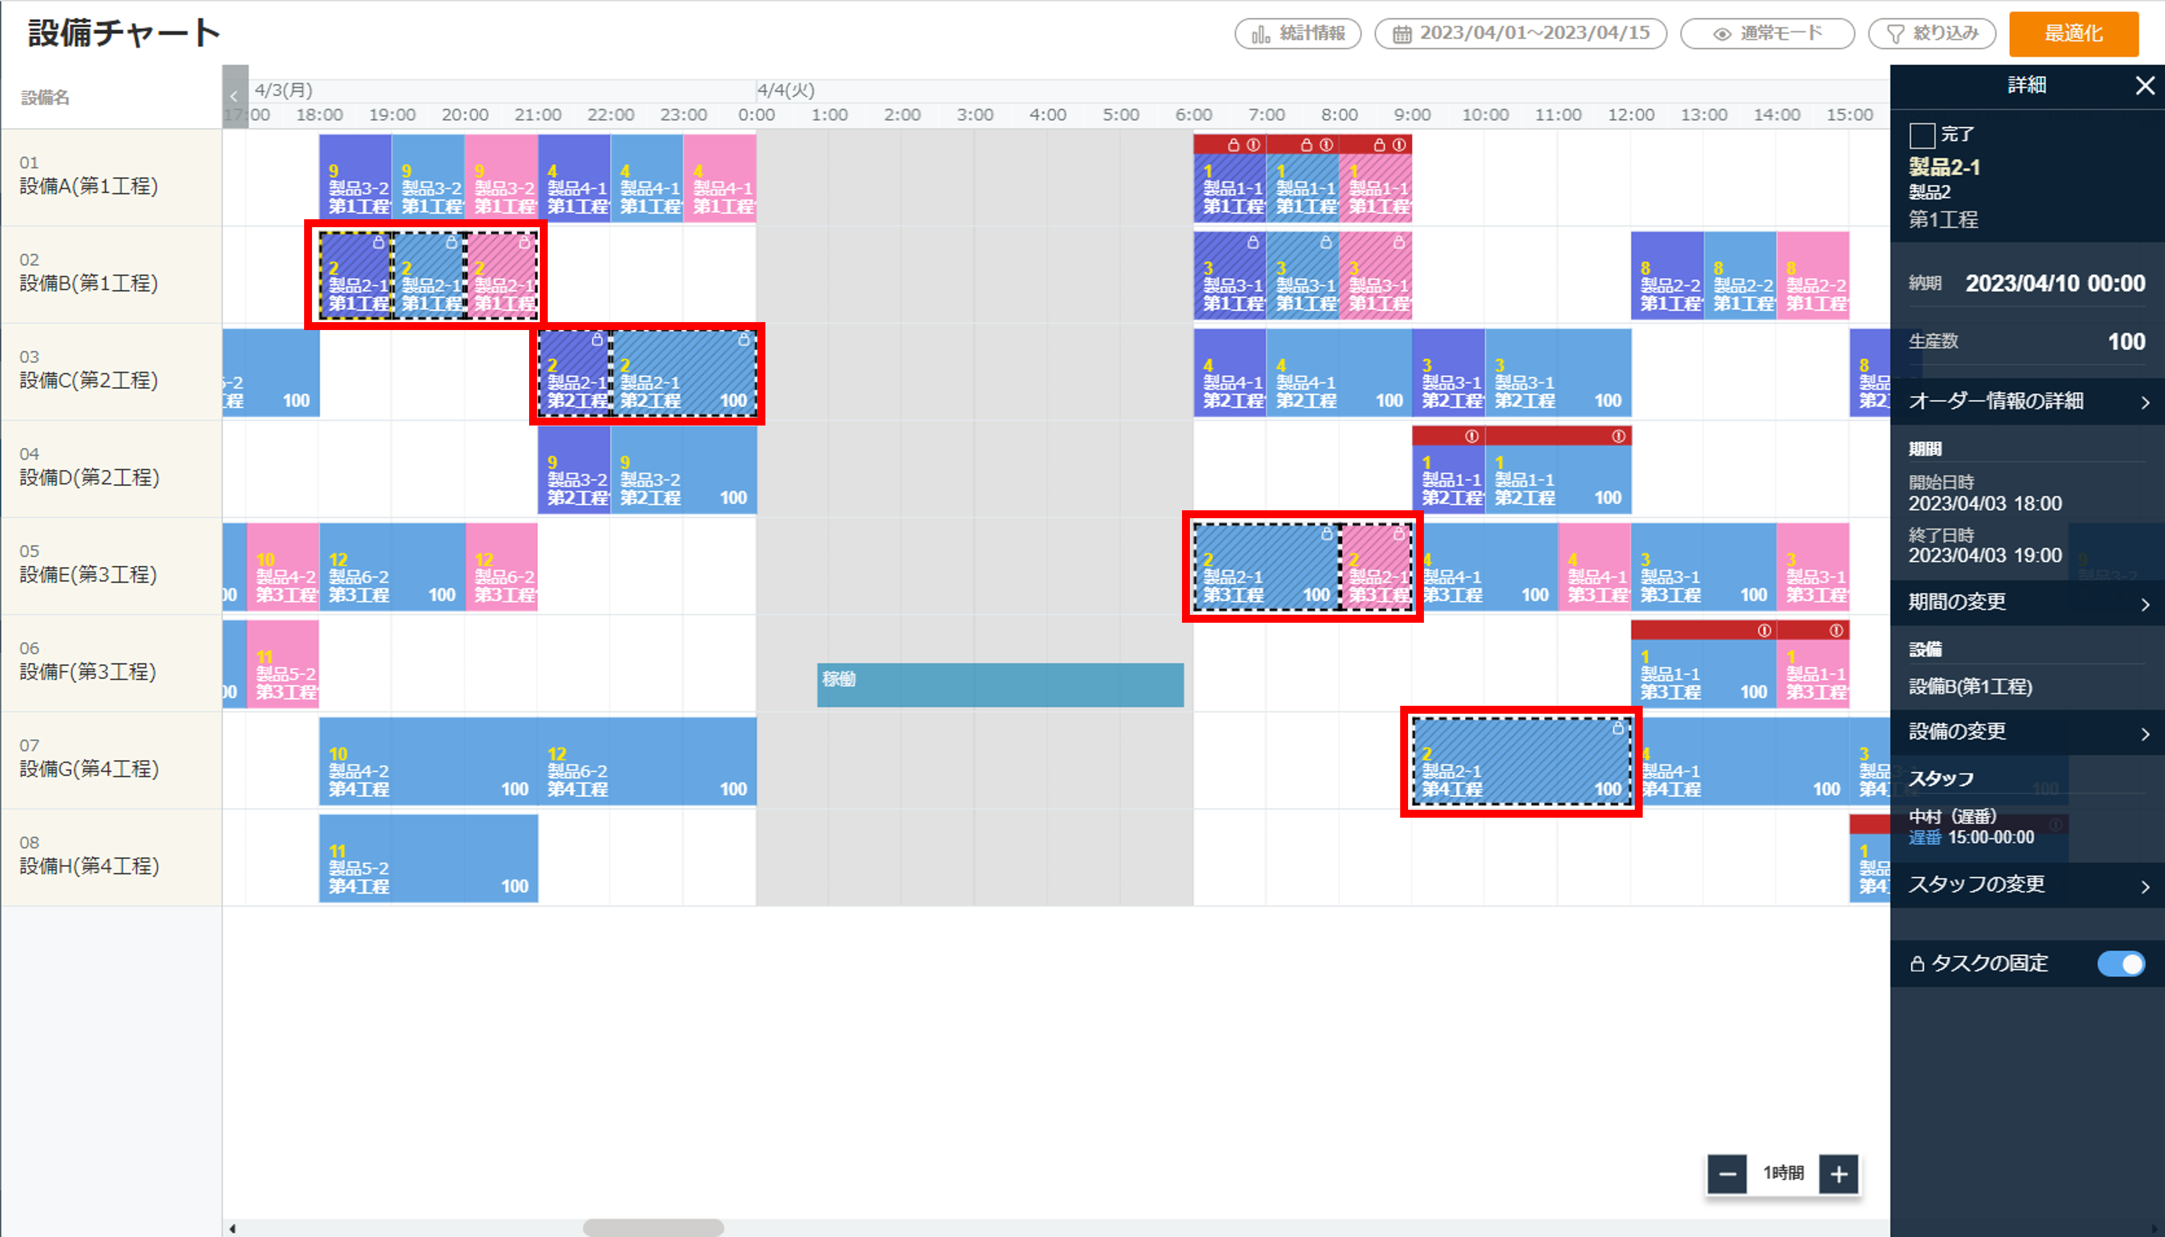Viewport: 2165px width, 1237px height.
Task: Open スタッフの変更 settings
Action: coord(2027,884)
